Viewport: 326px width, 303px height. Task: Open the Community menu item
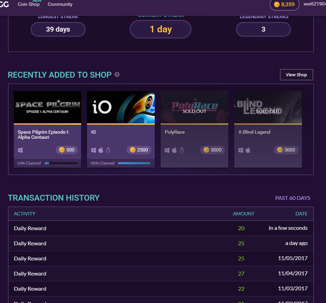(60, 4)
